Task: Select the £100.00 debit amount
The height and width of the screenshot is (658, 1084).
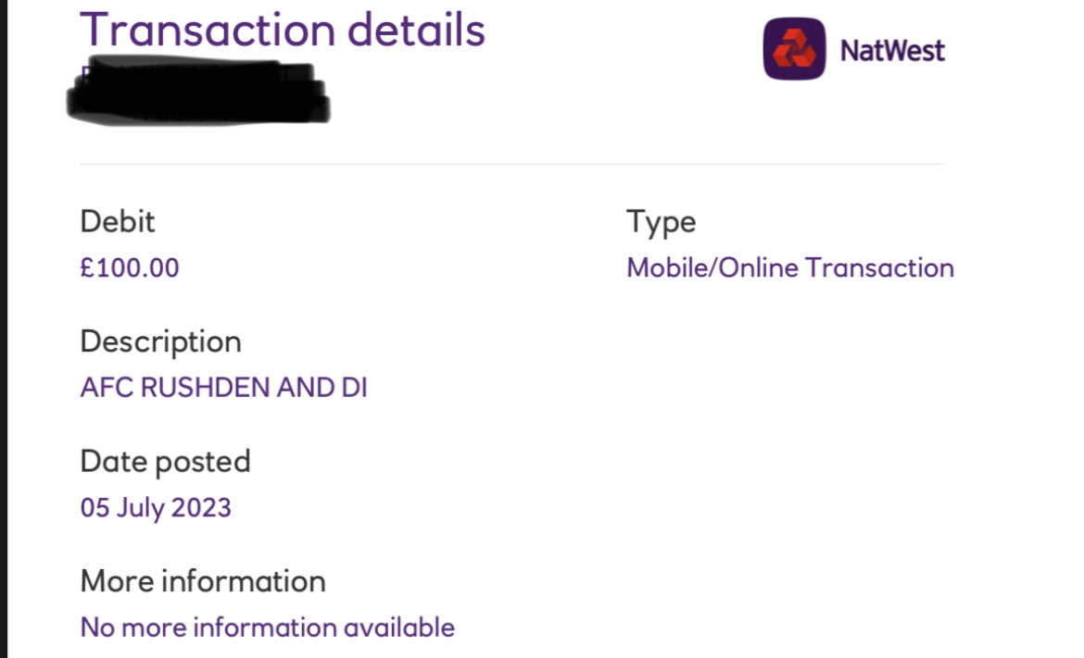Action: tap(130, 267)
